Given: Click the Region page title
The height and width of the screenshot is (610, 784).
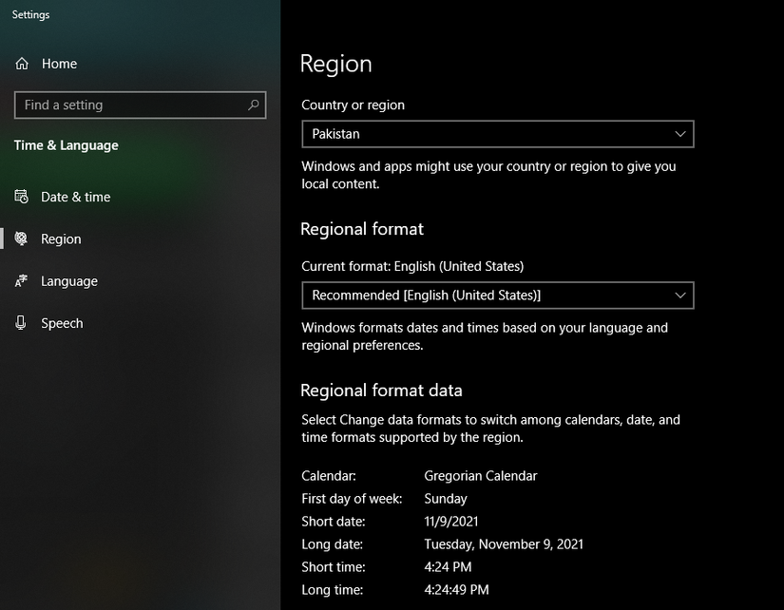Looking at the screenshot, I should point(336,64).
